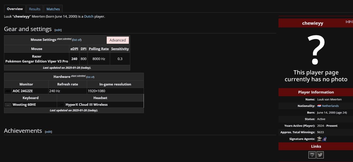The height and width of the screenshot is (162, 353).
Task: Click the Polling Rate column header
Action: pyautogui.click(x=99, y=49)
